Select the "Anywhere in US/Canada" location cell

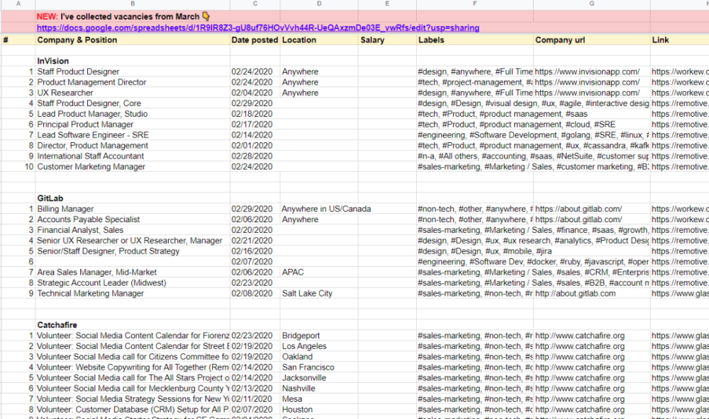point(326,209)
